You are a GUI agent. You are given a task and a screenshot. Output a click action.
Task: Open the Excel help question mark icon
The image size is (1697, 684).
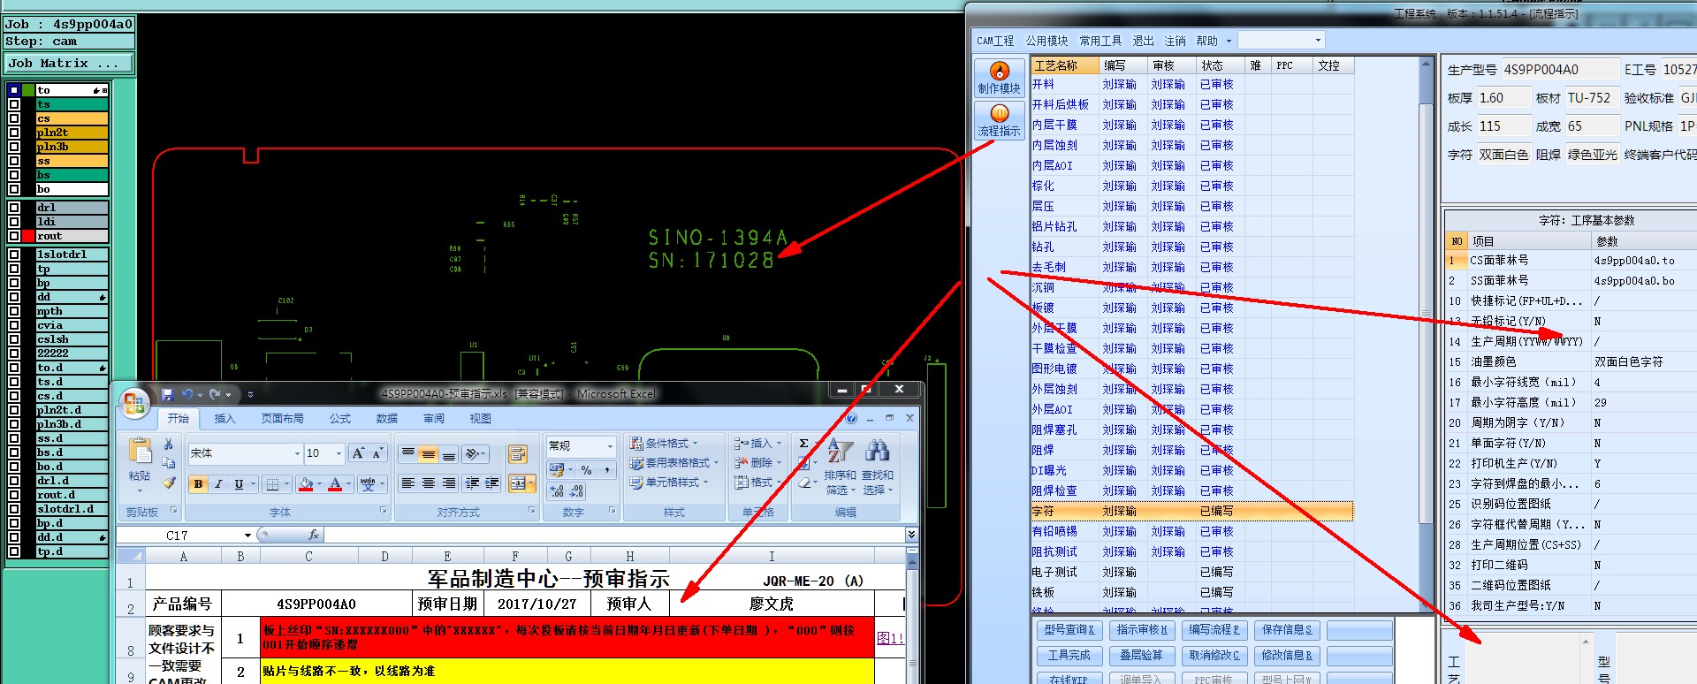(x=852, y=418)
